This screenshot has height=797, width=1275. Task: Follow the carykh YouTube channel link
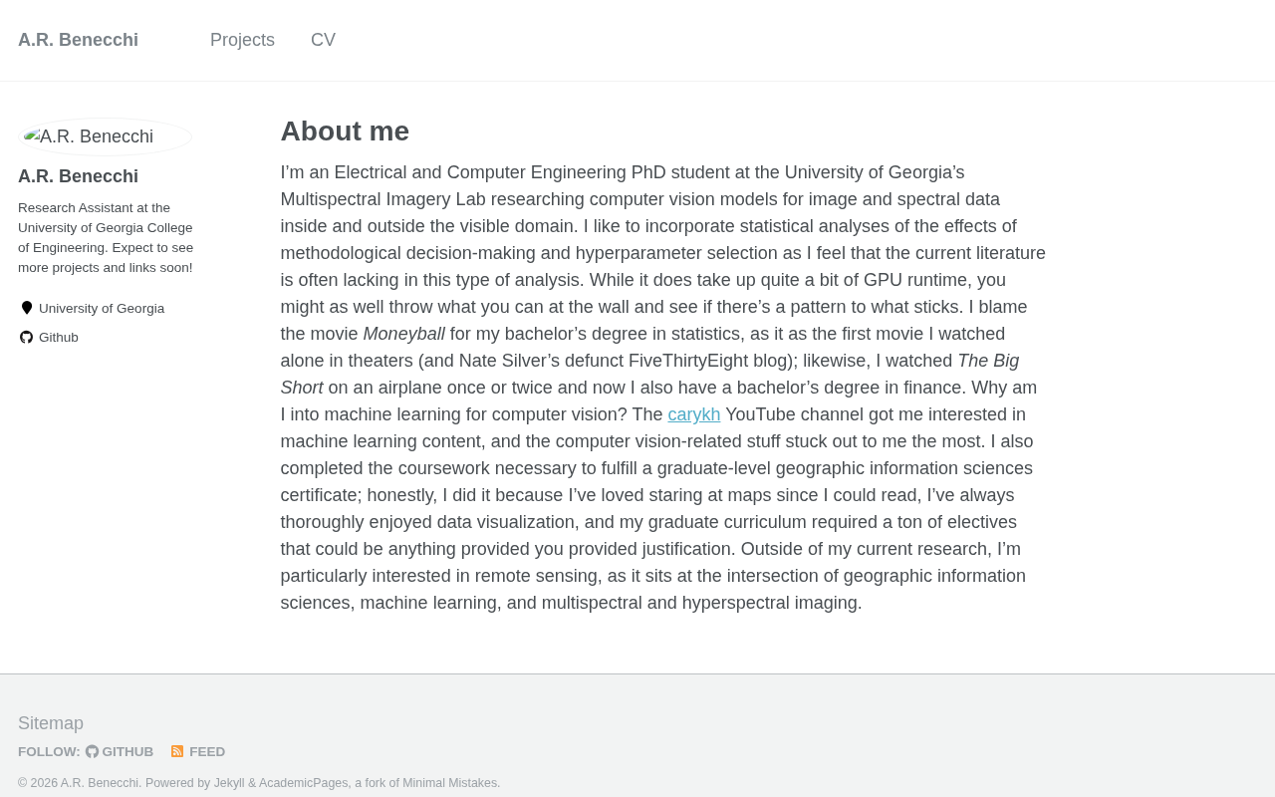(x=693, y=414)
